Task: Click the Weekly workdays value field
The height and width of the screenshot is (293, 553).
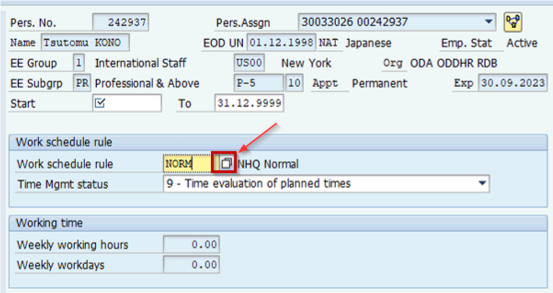Action: click(x=191, y=264)
